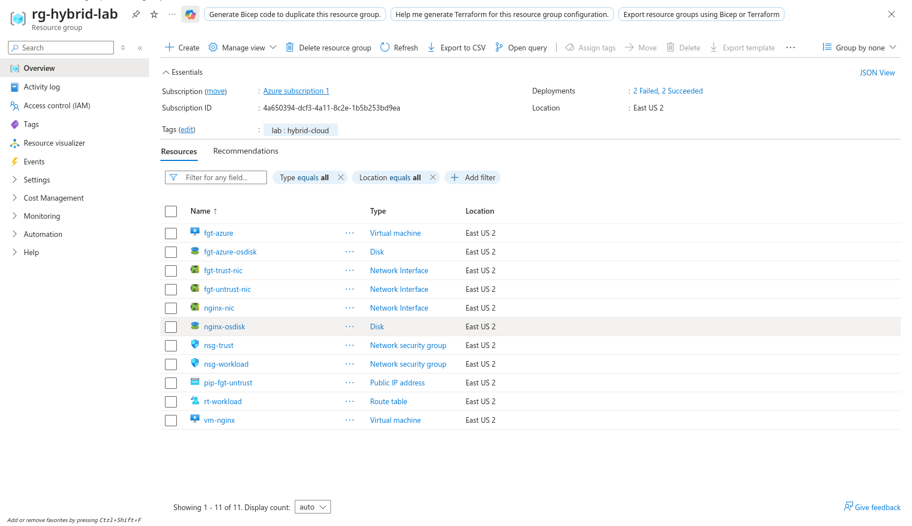Image resolution: width=912 pixels, height=526 pixels.
Task: Select Overview in the sidebar
Action: tap(74, 68)
